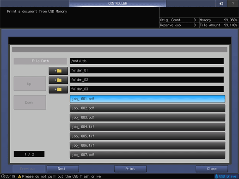Click the highlighted job_ 001.pdf entry
The image size is (239, 179).
147,99
